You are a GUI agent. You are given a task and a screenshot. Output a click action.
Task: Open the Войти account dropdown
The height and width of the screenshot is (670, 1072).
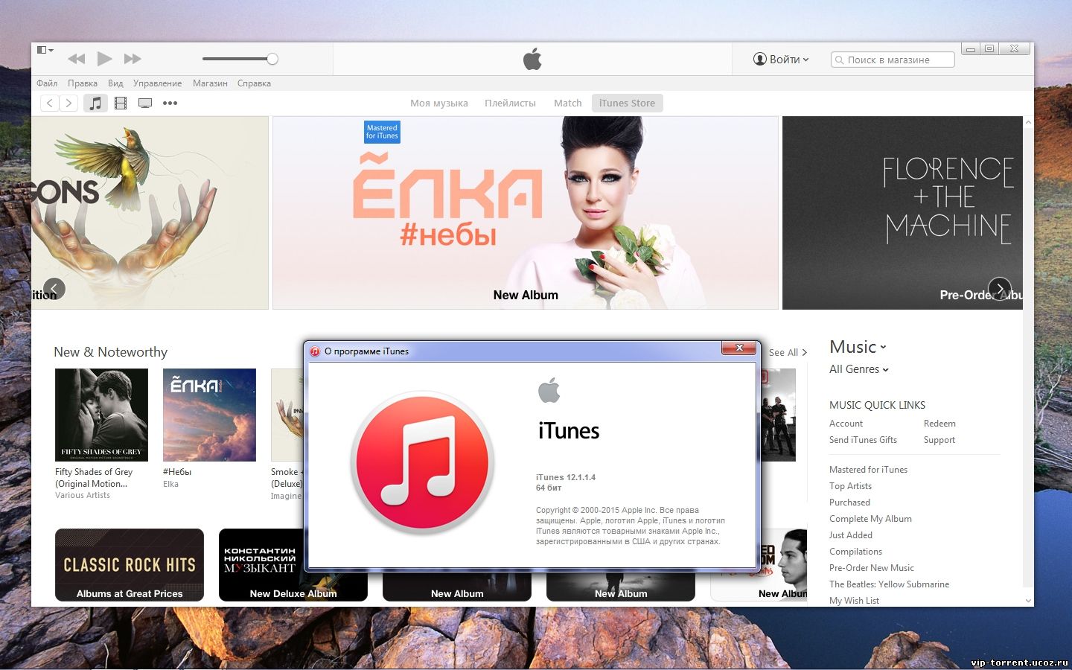781,59
